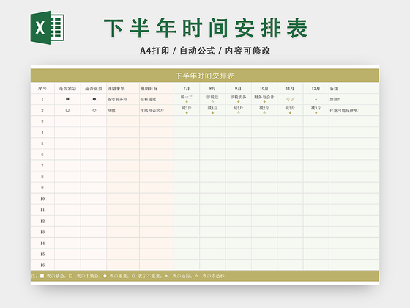Click the filled square urgent marker in row 1

point(67,99)
